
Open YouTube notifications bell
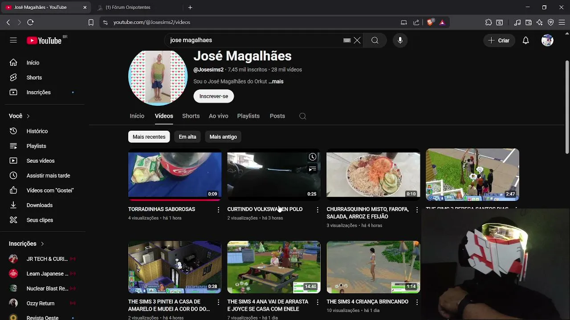(525, 40)
